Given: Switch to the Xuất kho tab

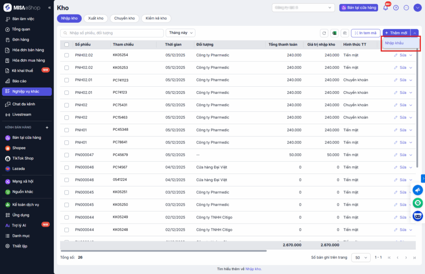Looking at the screenshot, I should pos(95,18).
